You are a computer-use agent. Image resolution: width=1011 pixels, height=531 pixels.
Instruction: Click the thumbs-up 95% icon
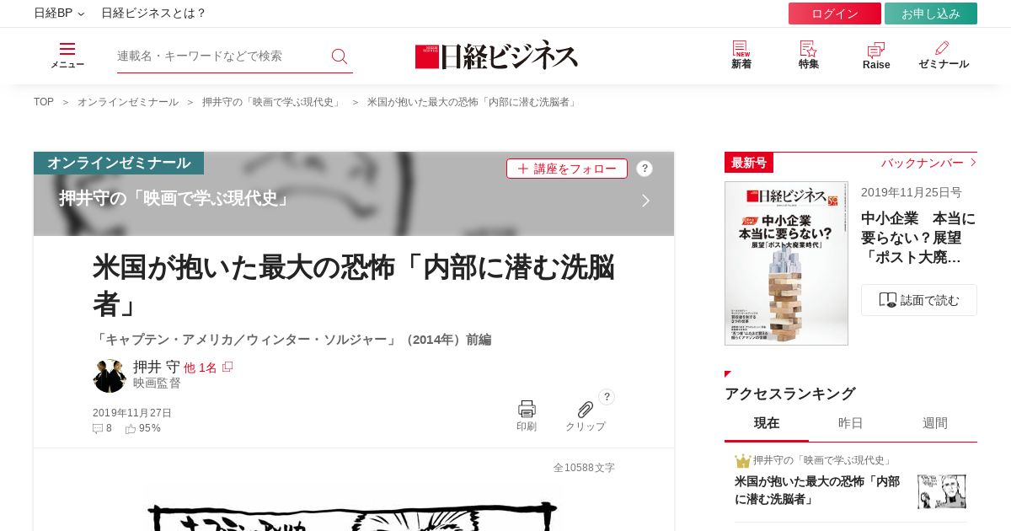click(131, 428)
